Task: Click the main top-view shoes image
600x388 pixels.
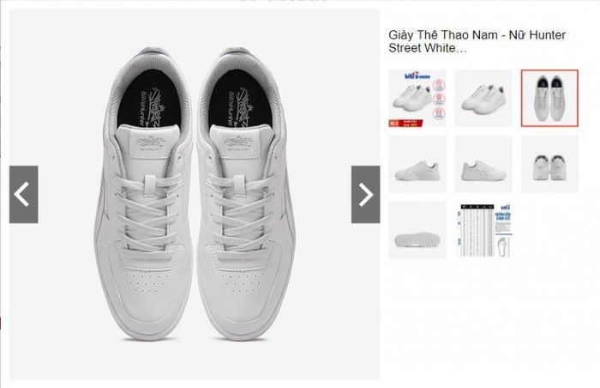Action: coord(195,194)
